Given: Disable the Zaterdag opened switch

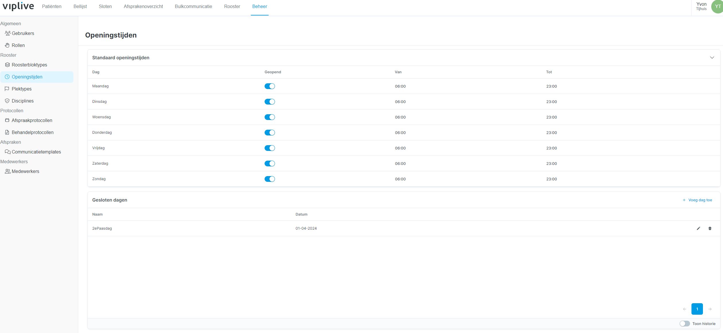Looking at the screenshot, I should 269,163.
